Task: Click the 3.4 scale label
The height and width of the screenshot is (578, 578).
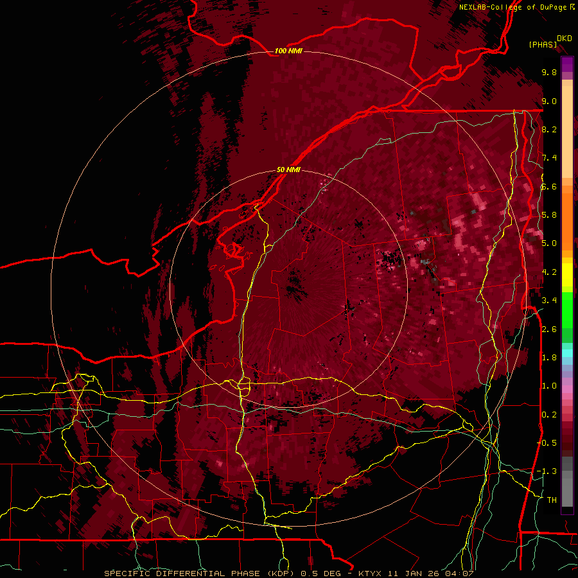Action: pos(549,300)
